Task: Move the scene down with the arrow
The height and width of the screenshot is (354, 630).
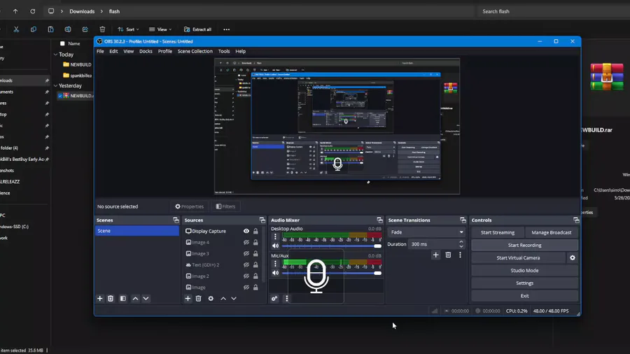Action: point(146,299)
